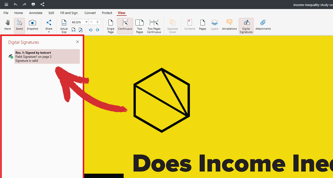Switch to Two Pages layout
The width and height of the screenshot is (333, 178).
[139, 26]
